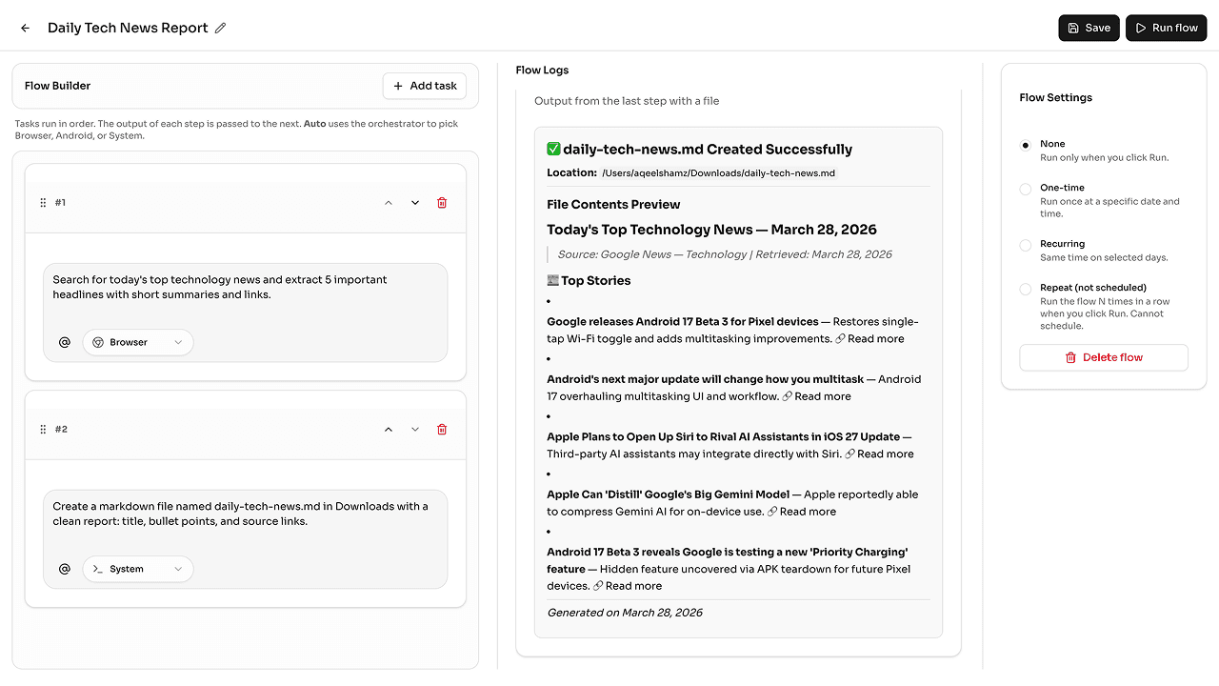This screenshot has height=686, width=1219.
Task: Move task #2 down with the chevron
Action: (415, 430)
